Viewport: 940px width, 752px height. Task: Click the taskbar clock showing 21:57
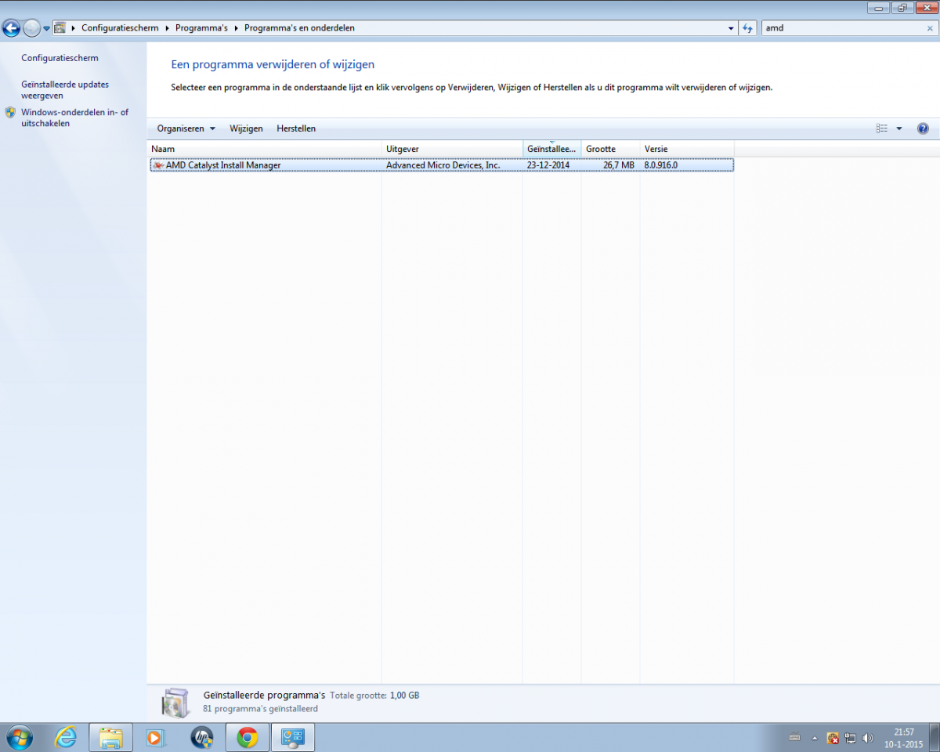click(903, 738)
